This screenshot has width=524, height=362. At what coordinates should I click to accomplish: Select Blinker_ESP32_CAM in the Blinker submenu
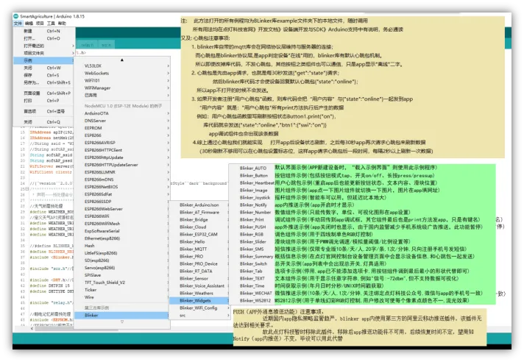(199, 234)
